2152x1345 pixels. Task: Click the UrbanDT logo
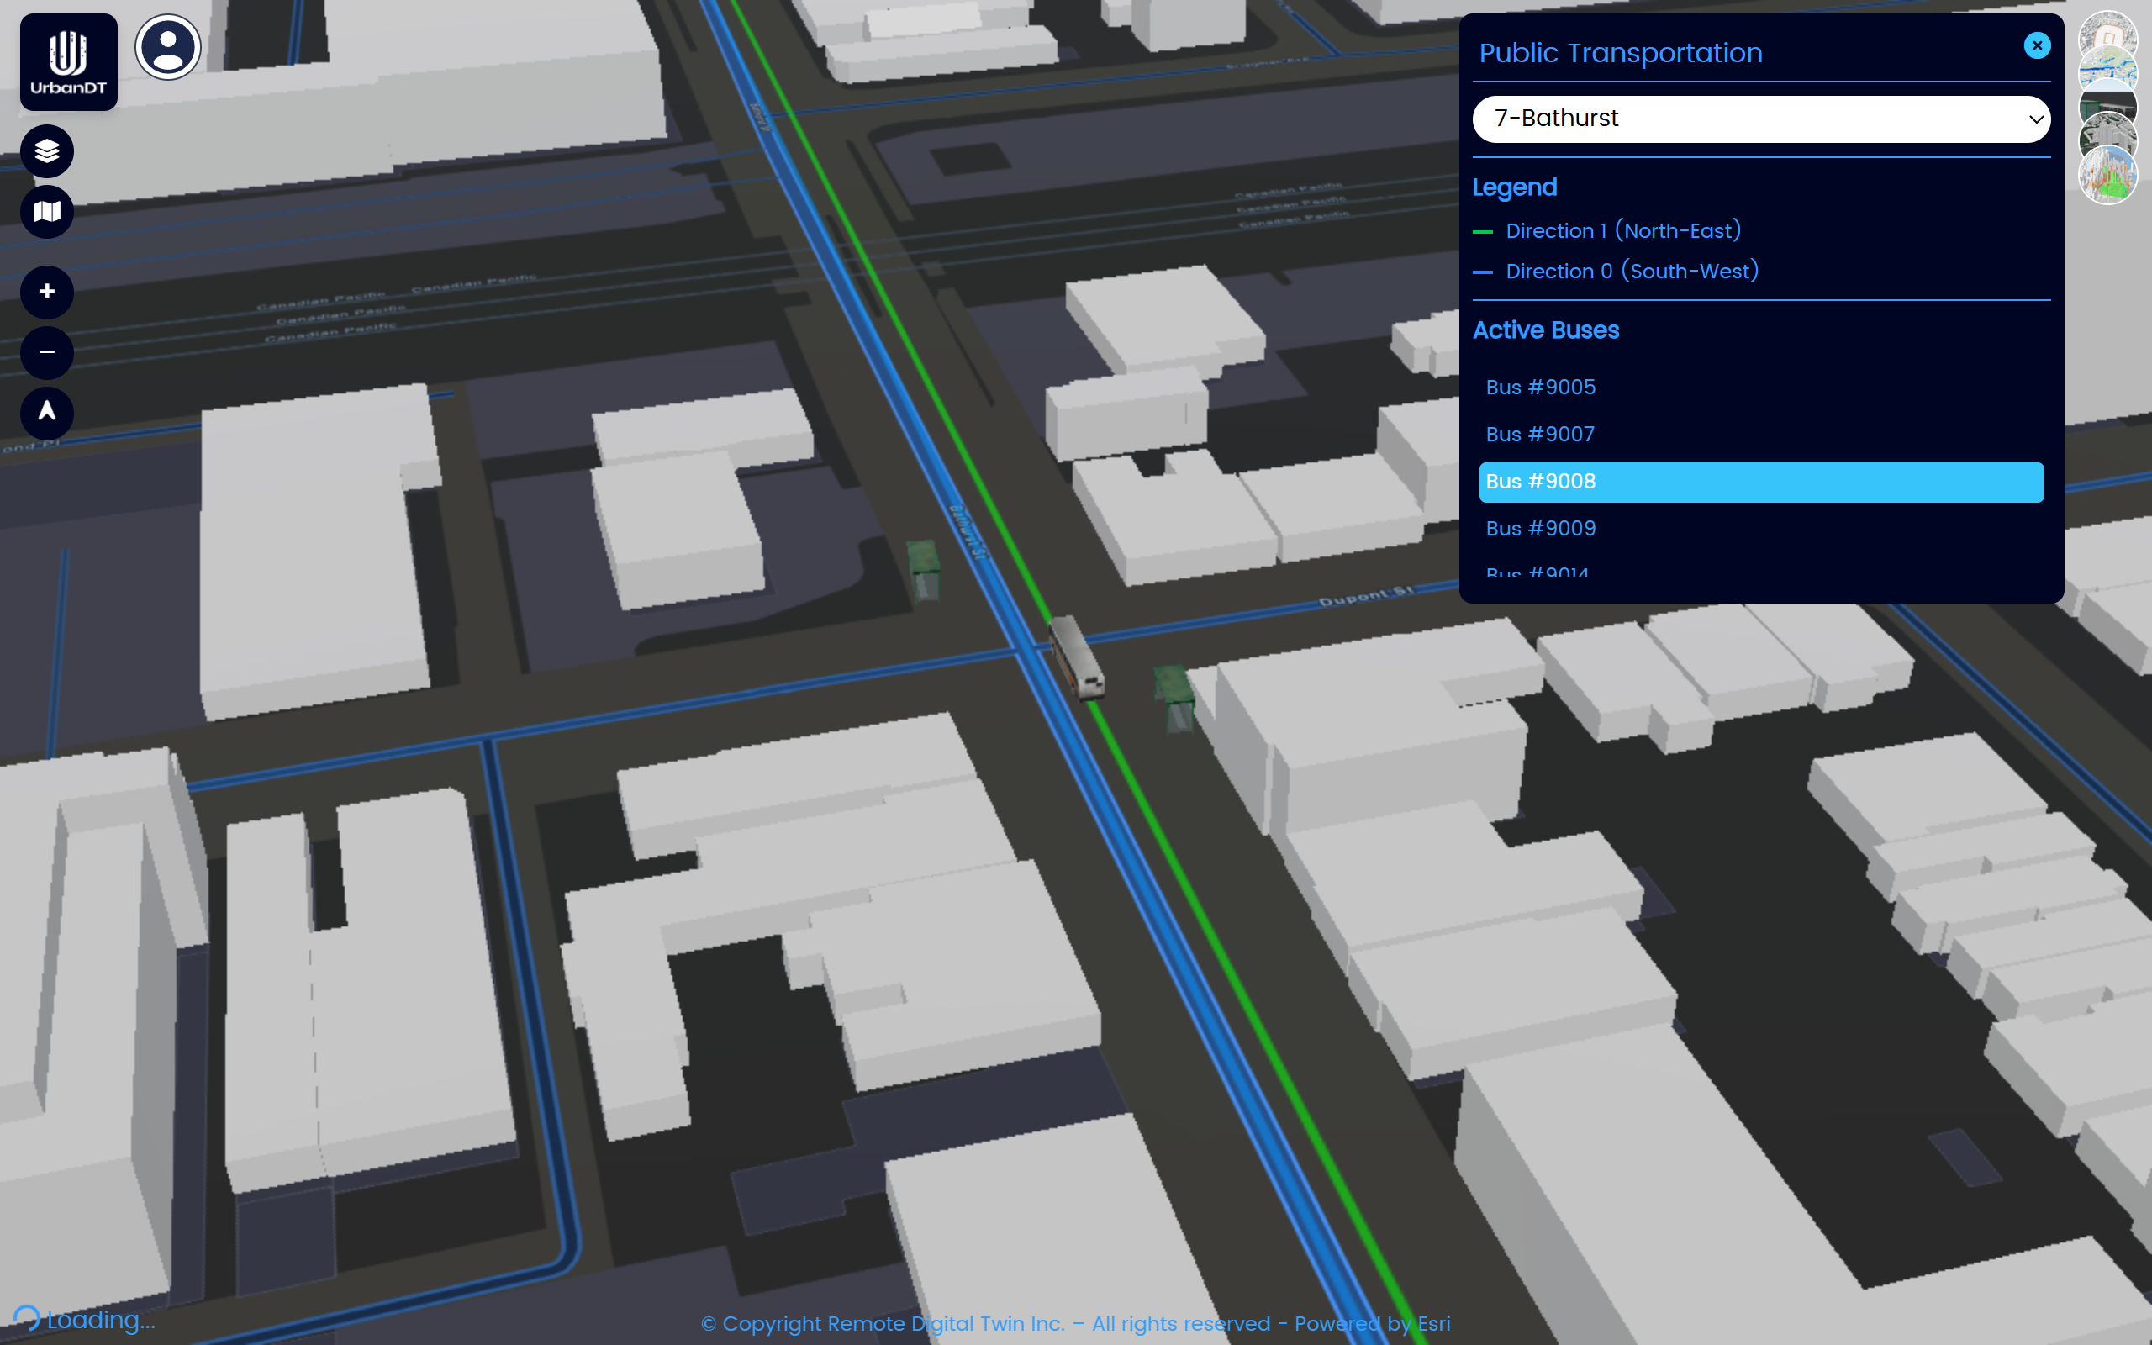click(68, 61)
